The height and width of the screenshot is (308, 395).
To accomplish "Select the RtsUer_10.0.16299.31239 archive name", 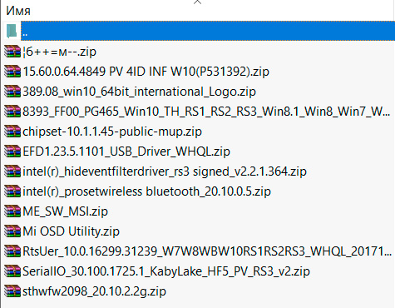I will 207,251.
